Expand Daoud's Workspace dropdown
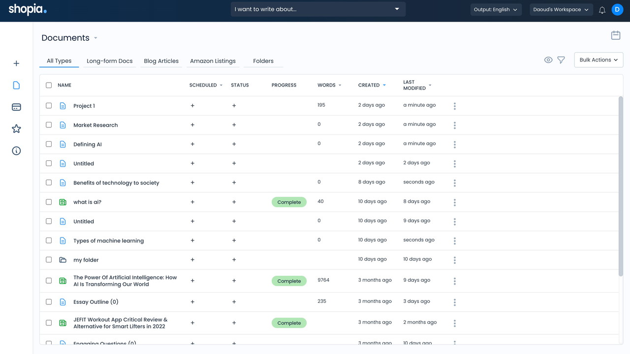 click(561, 9)
